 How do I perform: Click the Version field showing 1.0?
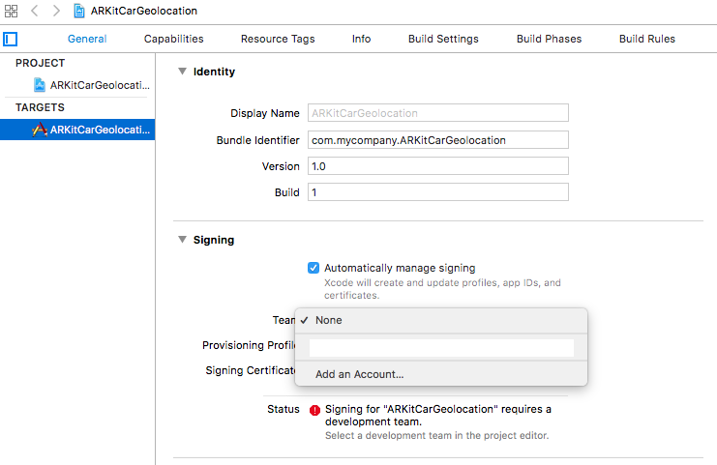[x=437, y=166]
